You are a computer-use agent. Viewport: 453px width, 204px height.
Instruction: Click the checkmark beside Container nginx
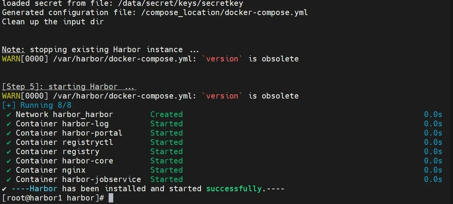pos(9,170)
